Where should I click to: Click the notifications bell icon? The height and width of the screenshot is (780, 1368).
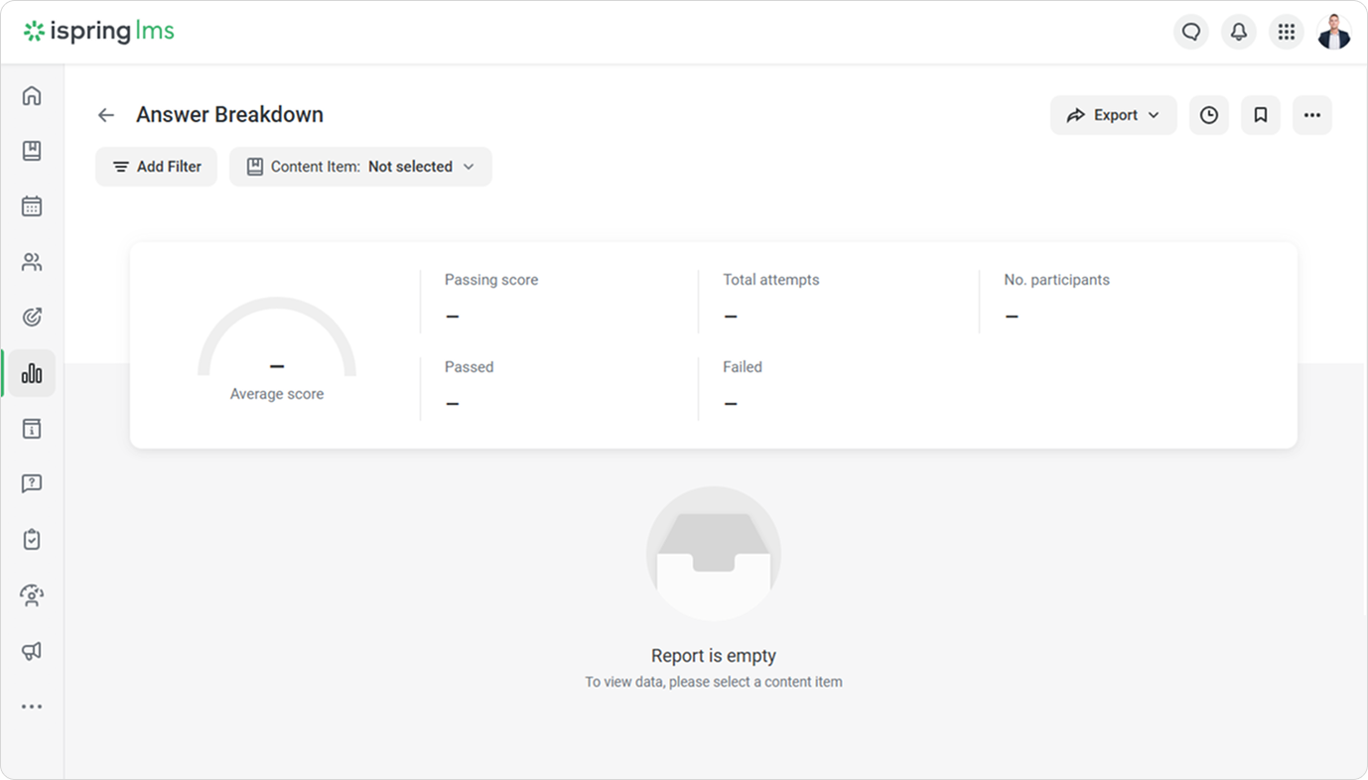tap(1238, 32)
